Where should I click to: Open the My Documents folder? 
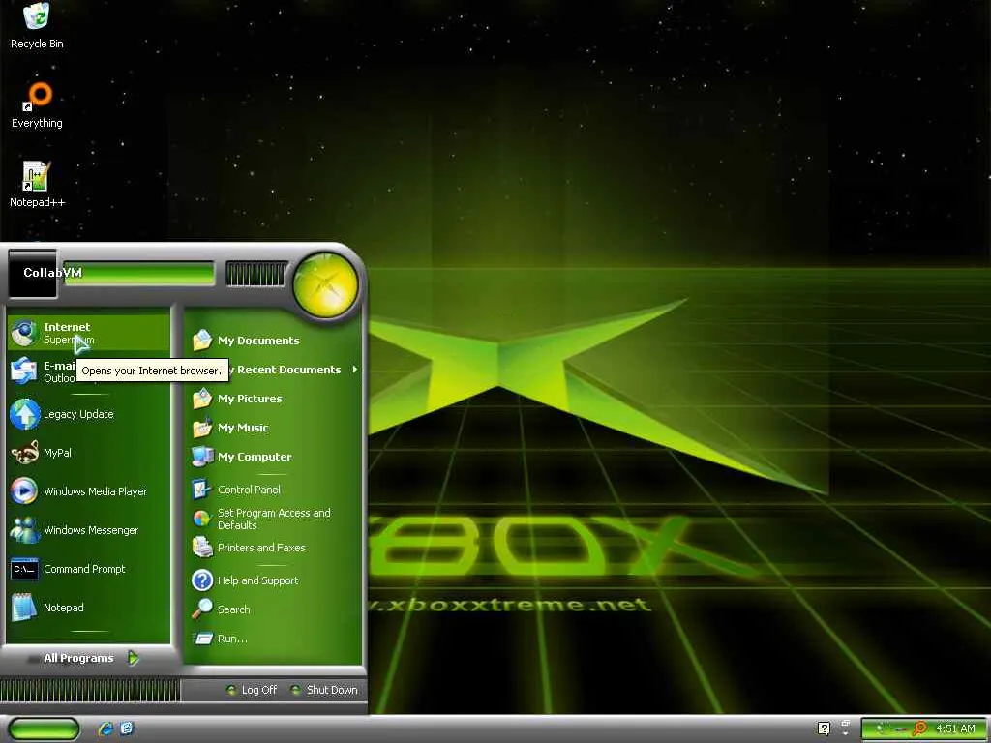pos(273,341)
